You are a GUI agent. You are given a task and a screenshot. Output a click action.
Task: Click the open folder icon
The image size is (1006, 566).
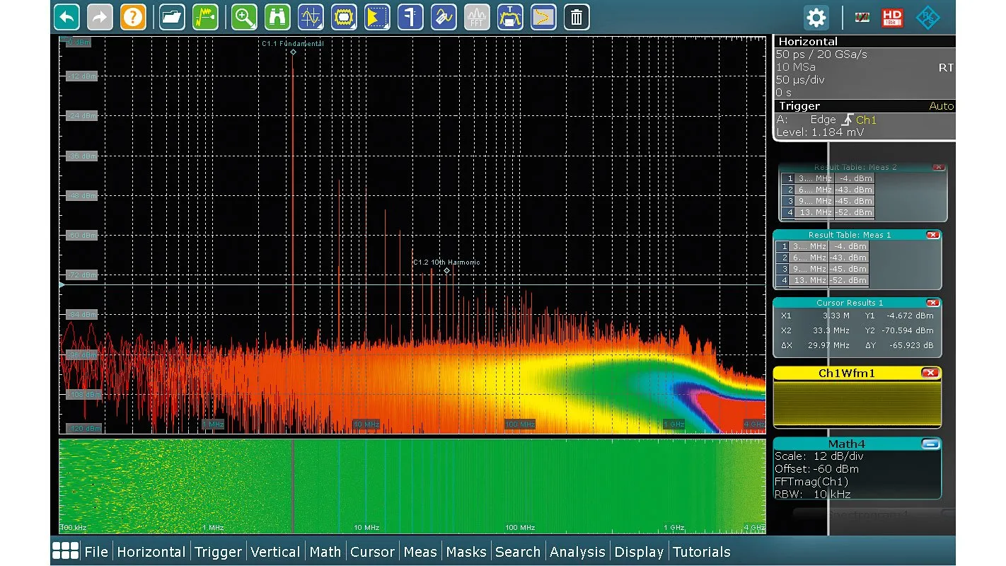(172, 17)
